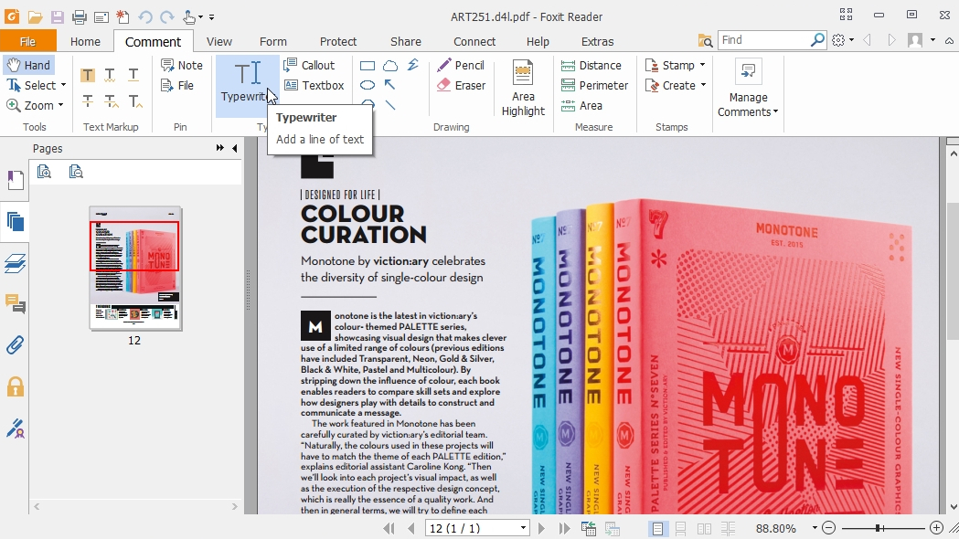Image resolution: width=959 pixels, height=539 pixels.
Task: Enable Single Page view mode
Action: click(x=658, y=528)
